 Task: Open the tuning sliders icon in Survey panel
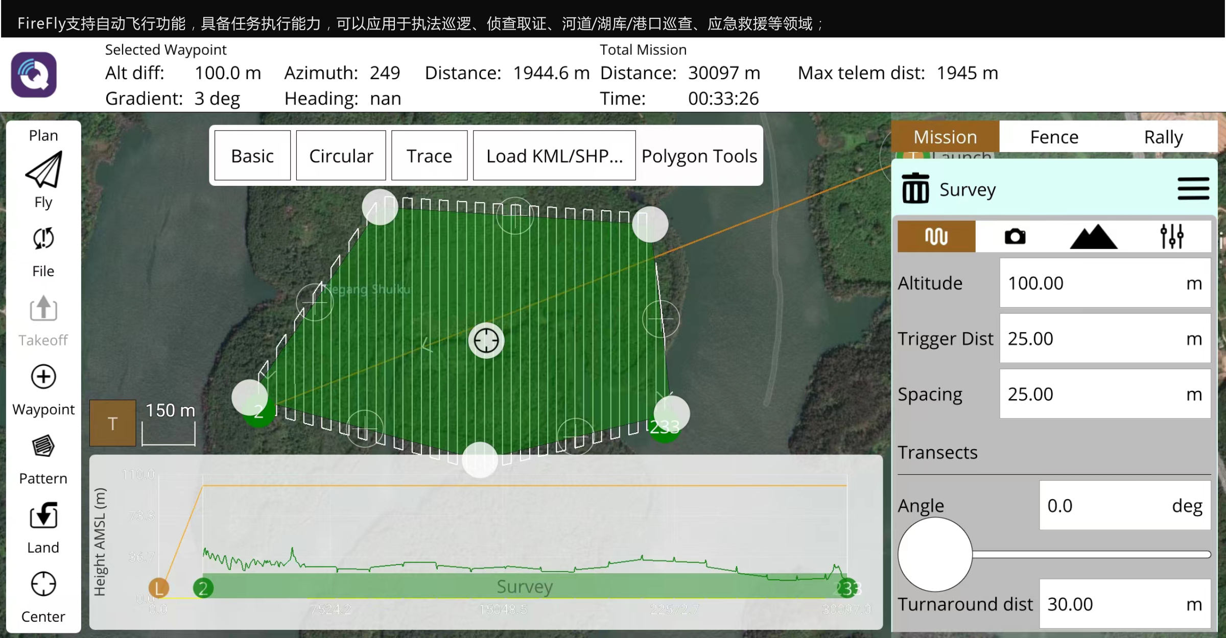pyautogui.click(x=1172, y=236)
